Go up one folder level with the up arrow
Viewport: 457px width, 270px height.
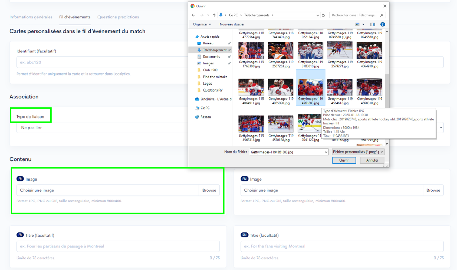pyautogui.click(x=214, y=15)
